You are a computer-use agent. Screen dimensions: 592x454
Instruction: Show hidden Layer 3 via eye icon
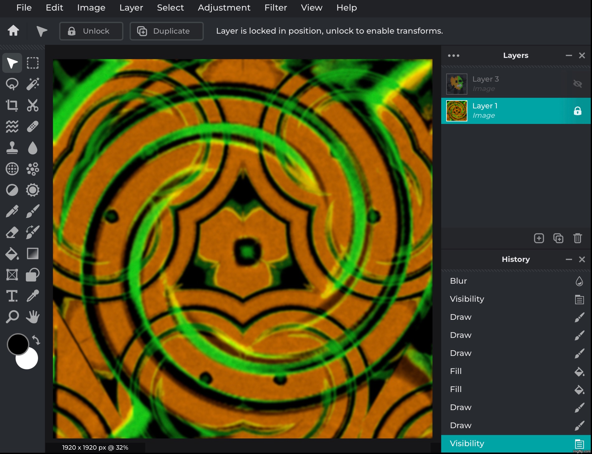577,84
